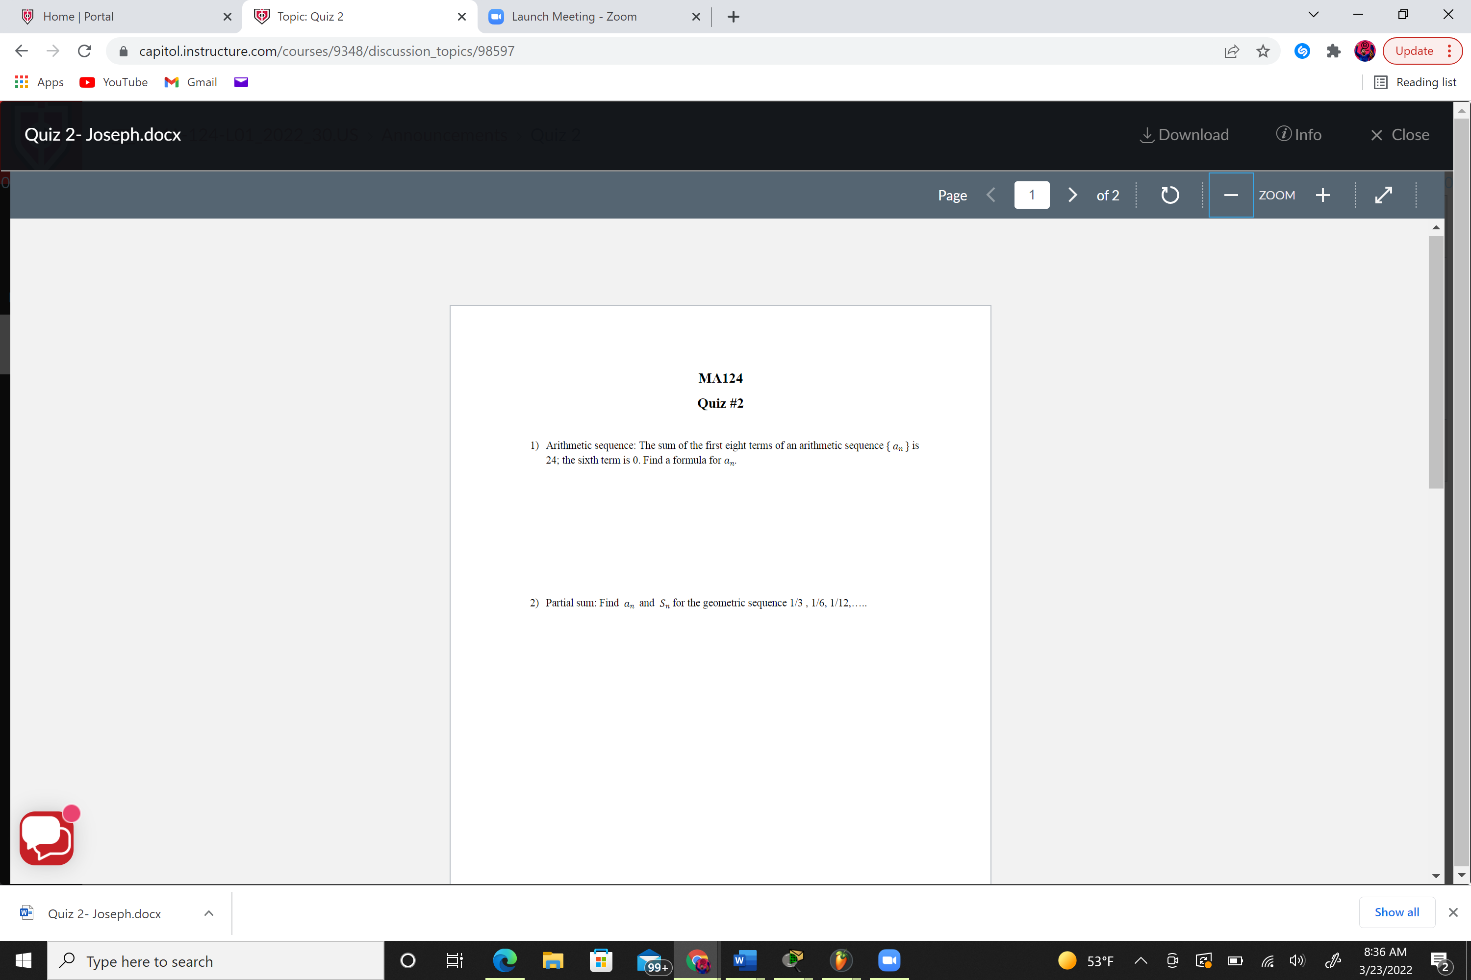Zoom in with the plus button
Screen dimensions: 1471x980
pos(1322,195)
